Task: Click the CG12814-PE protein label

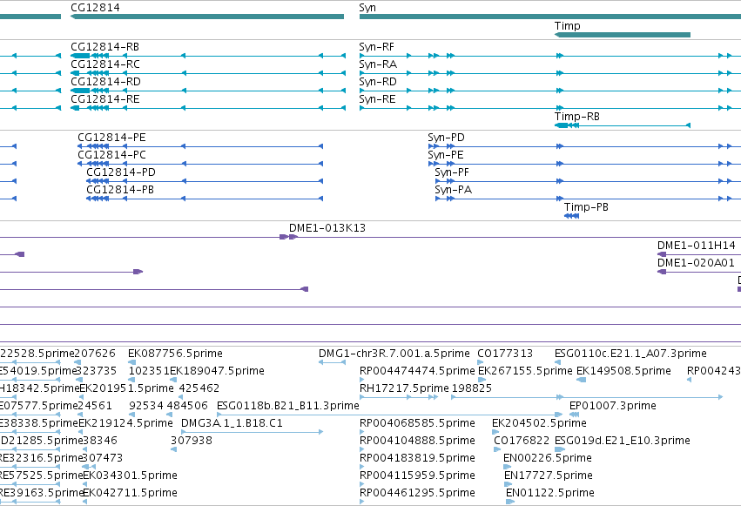Action: click(x=111, y=138)
